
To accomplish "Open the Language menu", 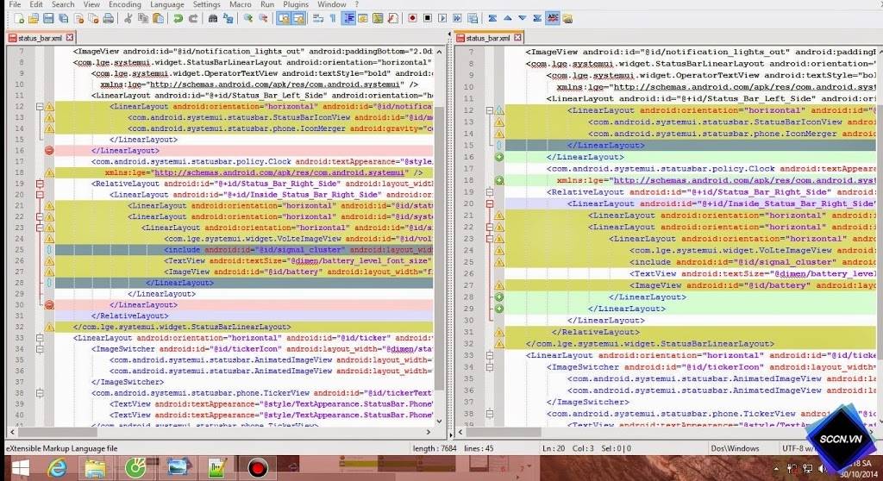I will (166, 4).
